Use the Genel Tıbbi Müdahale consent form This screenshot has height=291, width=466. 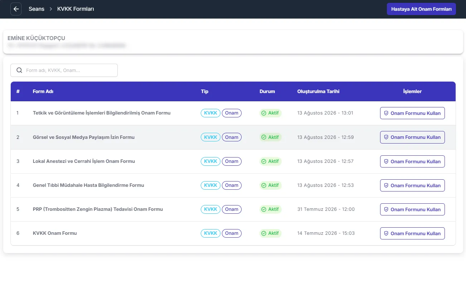tap(412, 185)
